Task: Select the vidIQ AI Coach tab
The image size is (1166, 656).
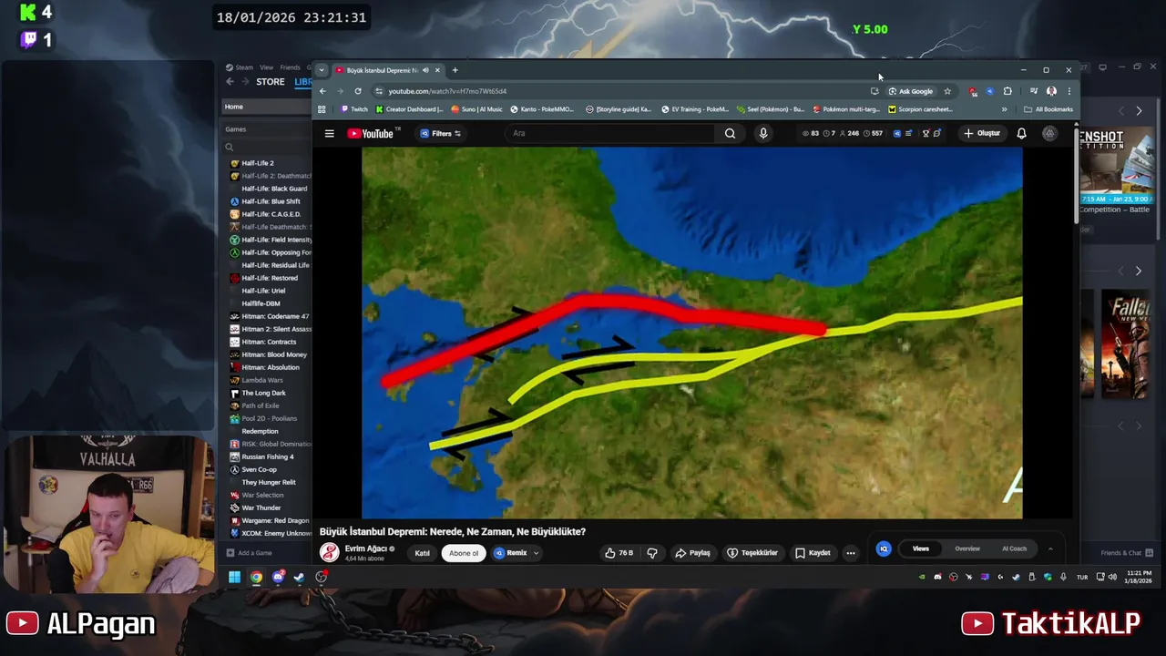Action: [1014, 548]
